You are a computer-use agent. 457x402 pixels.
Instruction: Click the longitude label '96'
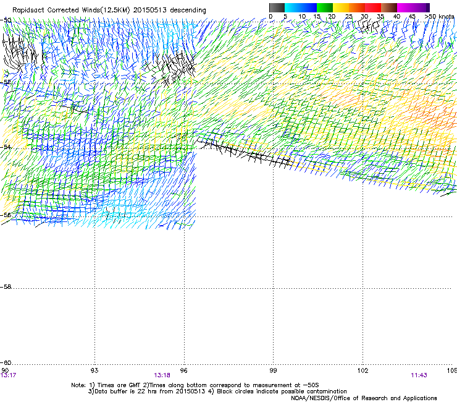pos(184,370)
